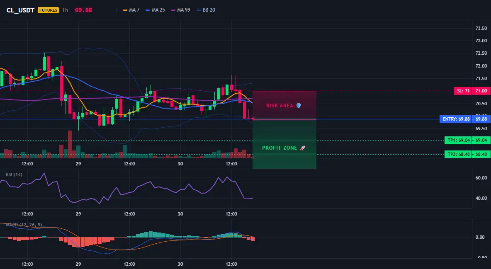Click the 72.00 price axis value
Image resolution: width=491 pixels, height=269 pixels.
[x=481, y=66]
